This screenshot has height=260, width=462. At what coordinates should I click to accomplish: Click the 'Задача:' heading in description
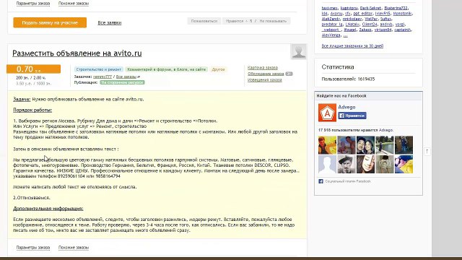[x=22, y=100]
